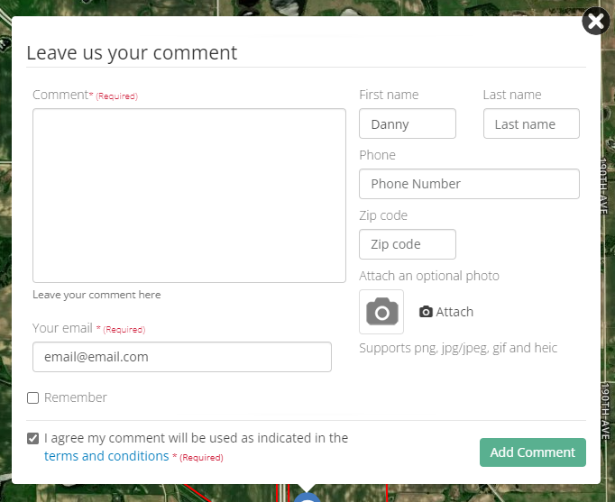Enable the Remember checkbox
615x502 pixels.
click(33, 397)
